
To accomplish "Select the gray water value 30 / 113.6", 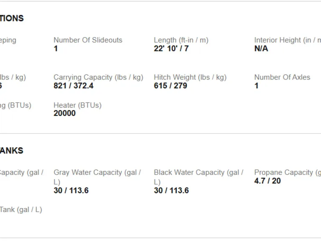I will [71, 191].
